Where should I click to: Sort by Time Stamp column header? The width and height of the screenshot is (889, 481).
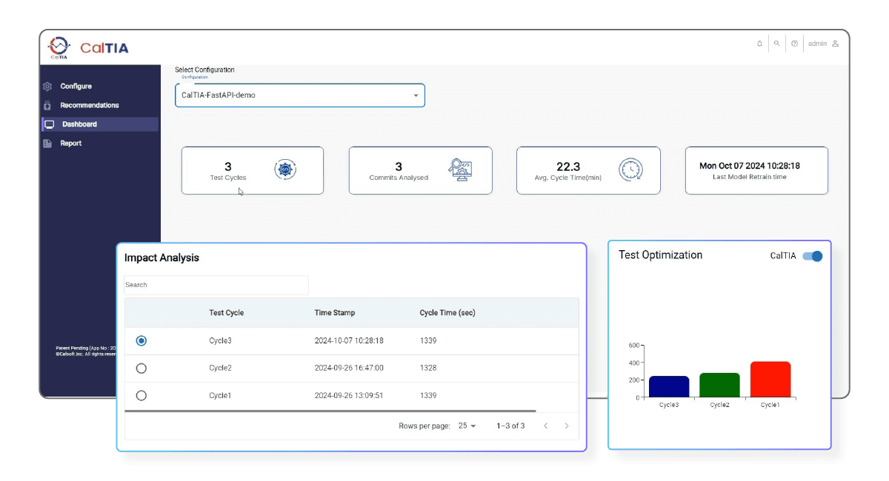334,312
